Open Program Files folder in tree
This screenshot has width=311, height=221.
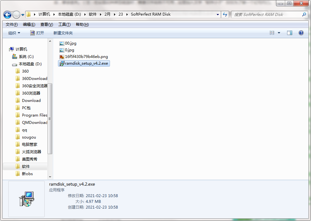(x=31, y=115)
